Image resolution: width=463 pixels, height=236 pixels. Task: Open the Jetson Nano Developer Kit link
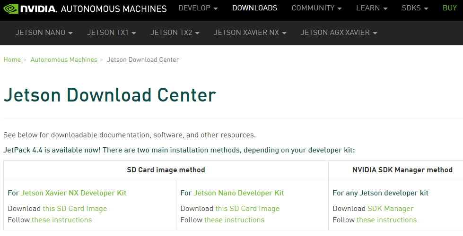pos(238,193)
